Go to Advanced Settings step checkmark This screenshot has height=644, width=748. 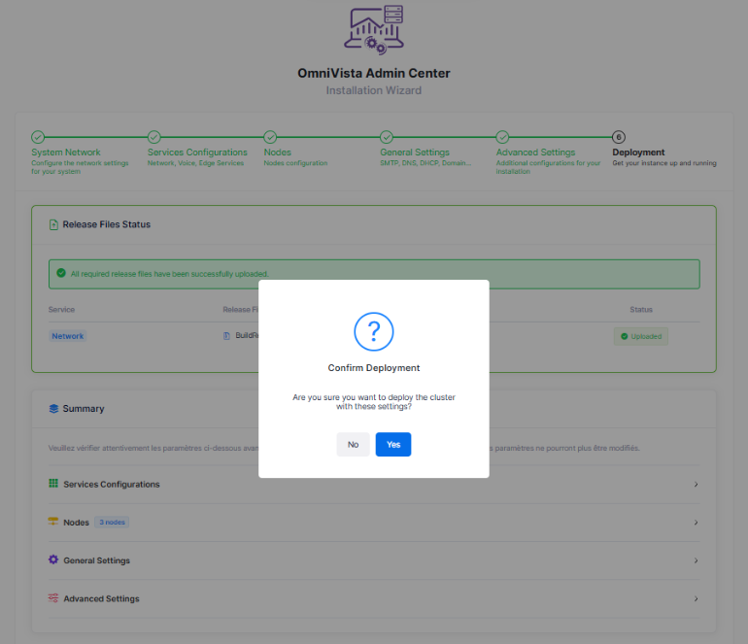(502, 137)
